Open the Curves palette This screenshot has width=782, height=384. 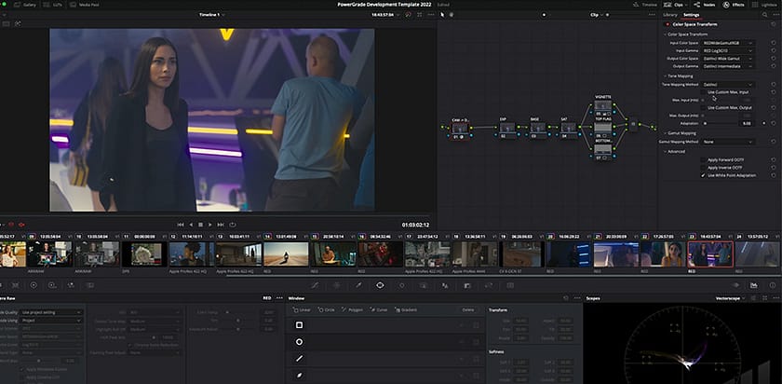coord(315,285)
